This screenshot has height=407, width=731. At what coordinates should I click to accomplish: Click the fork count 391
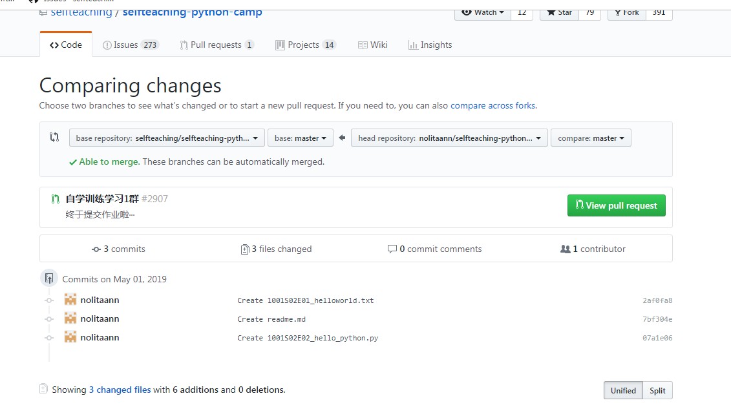[x=659, y=13]
